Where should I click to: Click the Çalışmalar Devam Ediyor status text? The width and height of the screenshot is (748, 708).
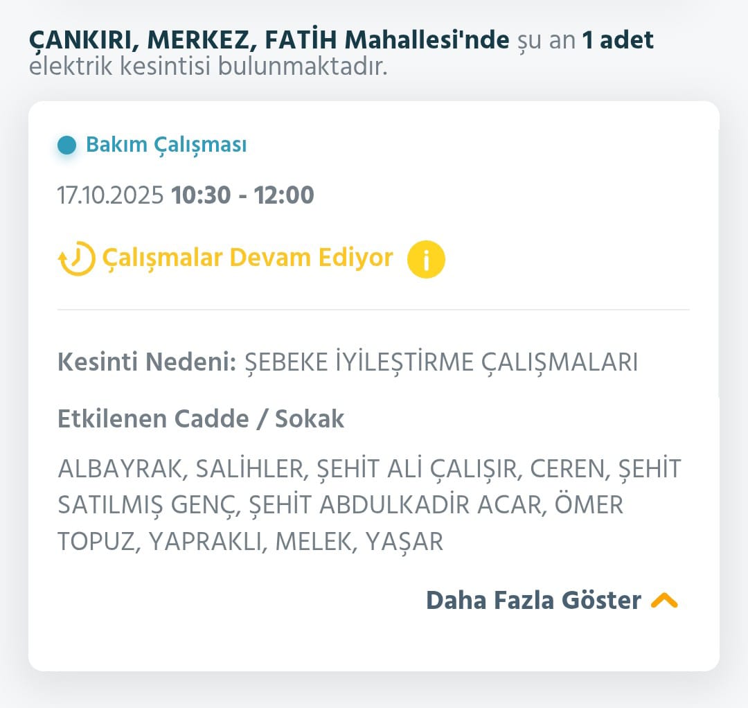click(x=247, y=258)
